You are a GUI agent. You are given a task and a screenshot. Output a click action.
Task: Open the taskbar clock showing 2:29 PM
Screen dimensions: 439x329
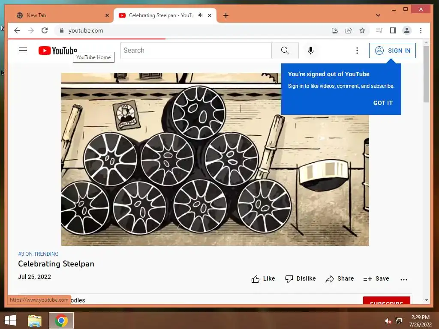pyautogui.click(x=420, y=321)
